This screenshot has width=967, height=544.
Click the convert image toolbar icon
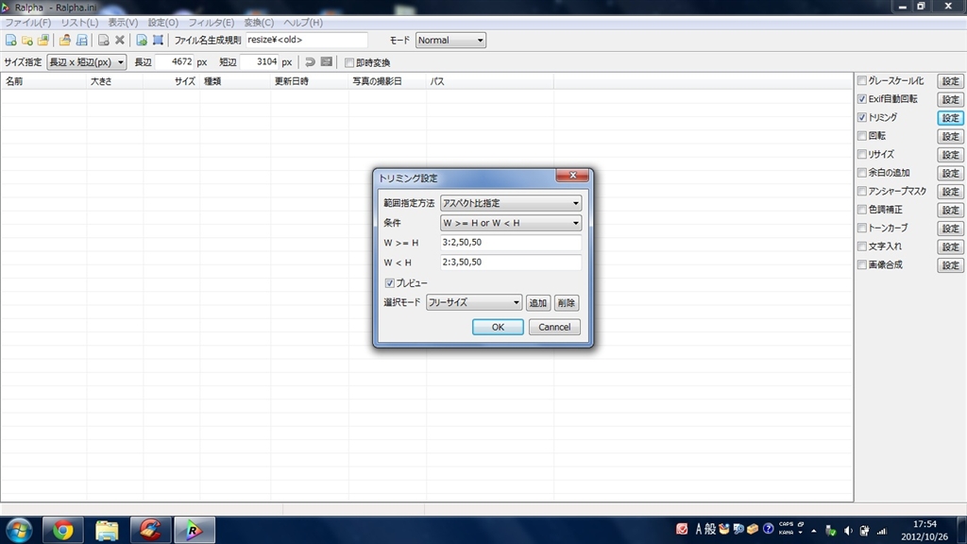142,40
